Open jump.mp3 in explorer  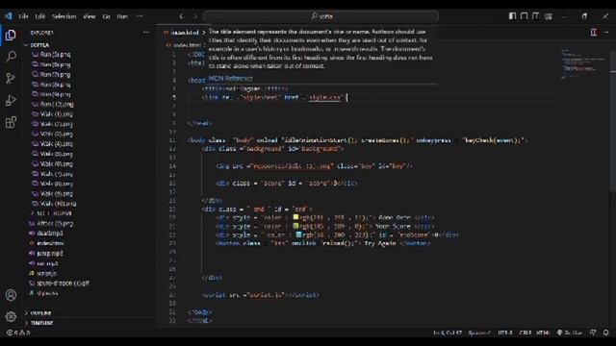point(49,254)
